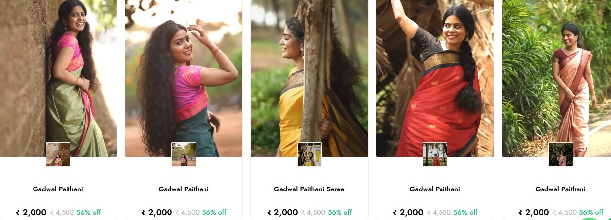Image resolution: width=611 pixels, height=220 pixels.
Task: Click the 56% off label on red saree card
Action: (x=466, y=212)
